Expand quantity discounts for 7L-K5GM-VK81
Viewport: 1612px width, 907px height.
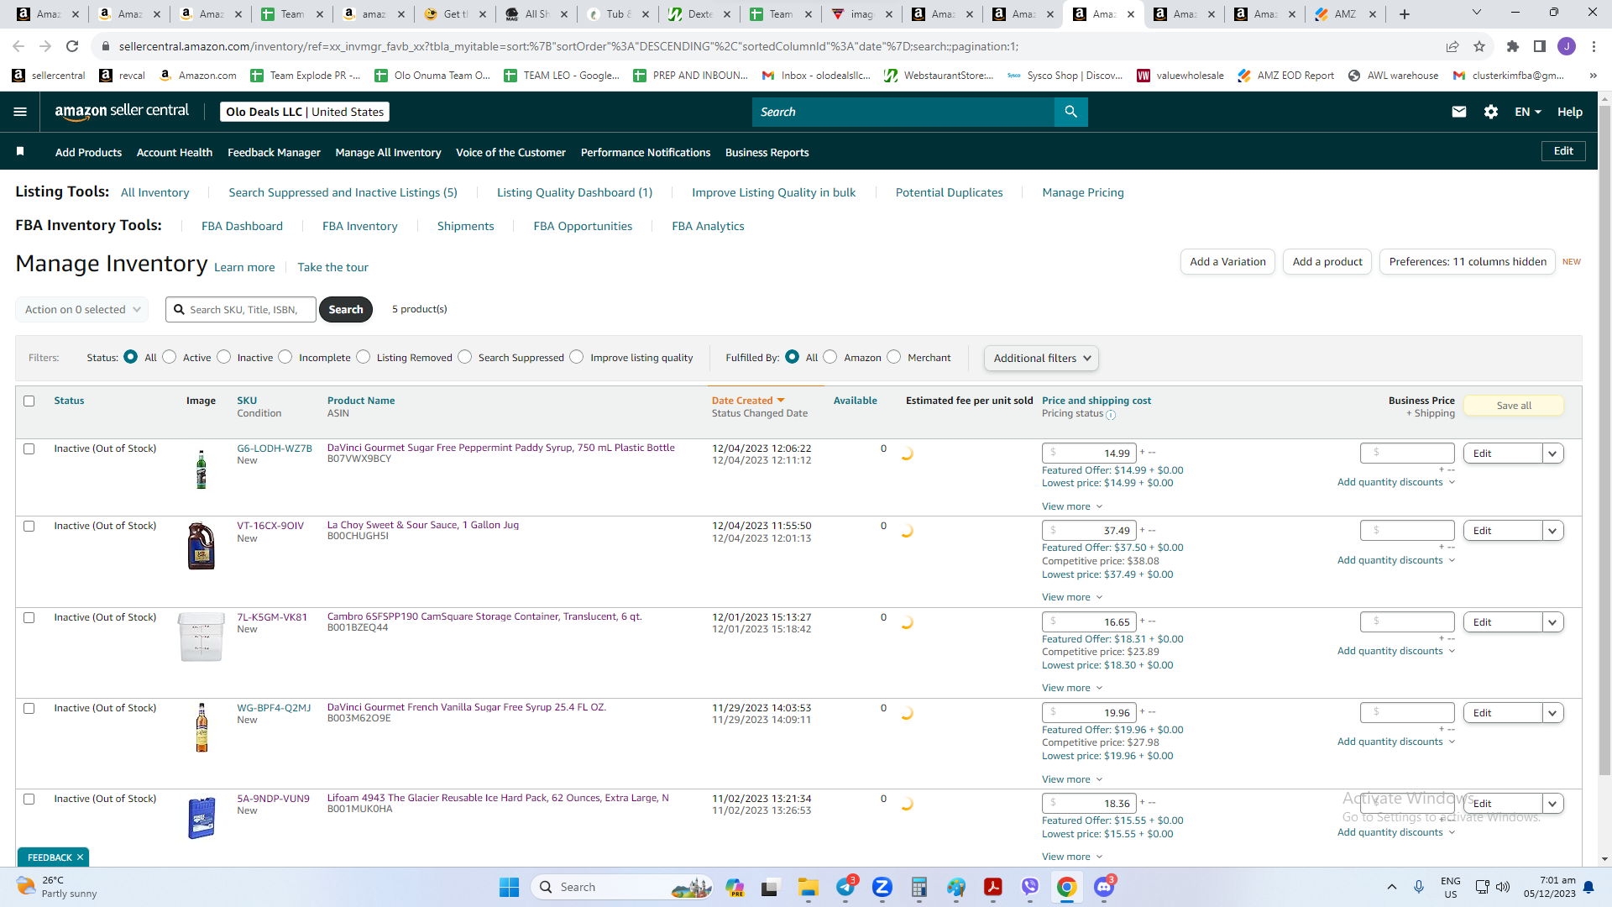[x=1396, y=651]
